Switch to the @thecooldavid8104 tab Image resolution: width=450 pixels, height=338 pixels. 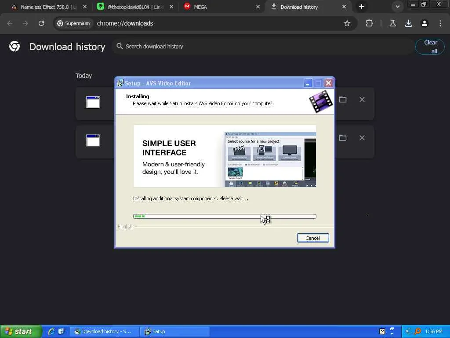[135, 7]
